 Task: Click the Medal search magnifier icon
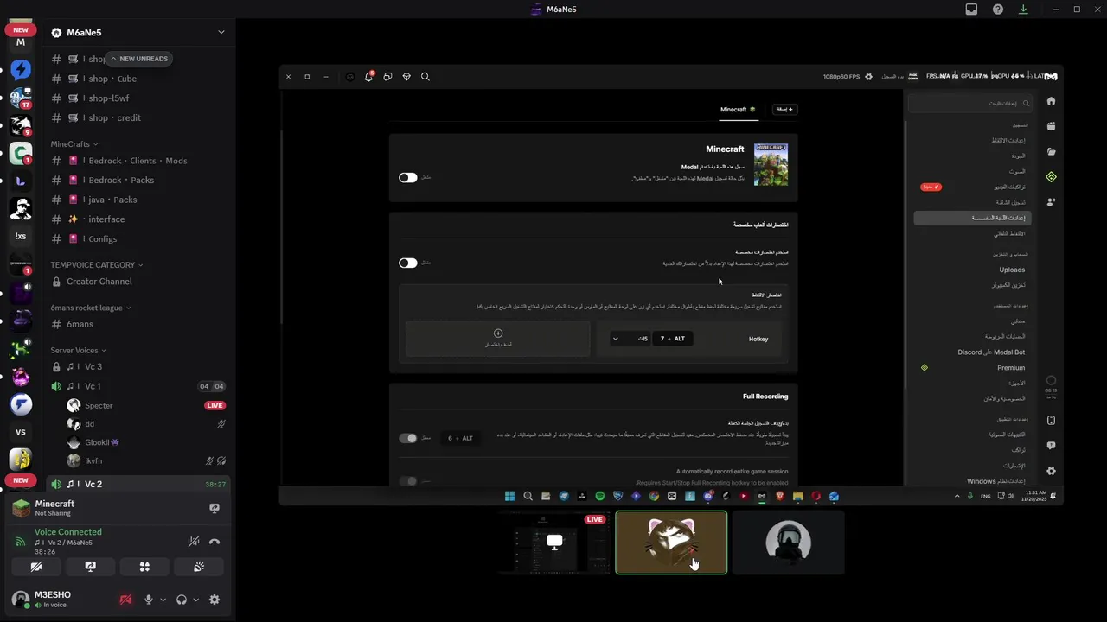point(426,77)
